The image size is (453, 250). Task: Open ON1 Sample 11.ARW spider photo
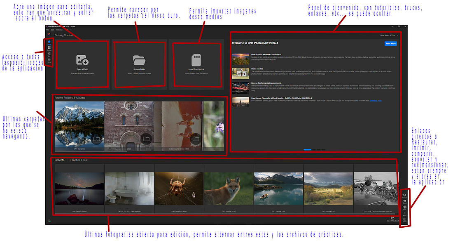coord(179,189)
